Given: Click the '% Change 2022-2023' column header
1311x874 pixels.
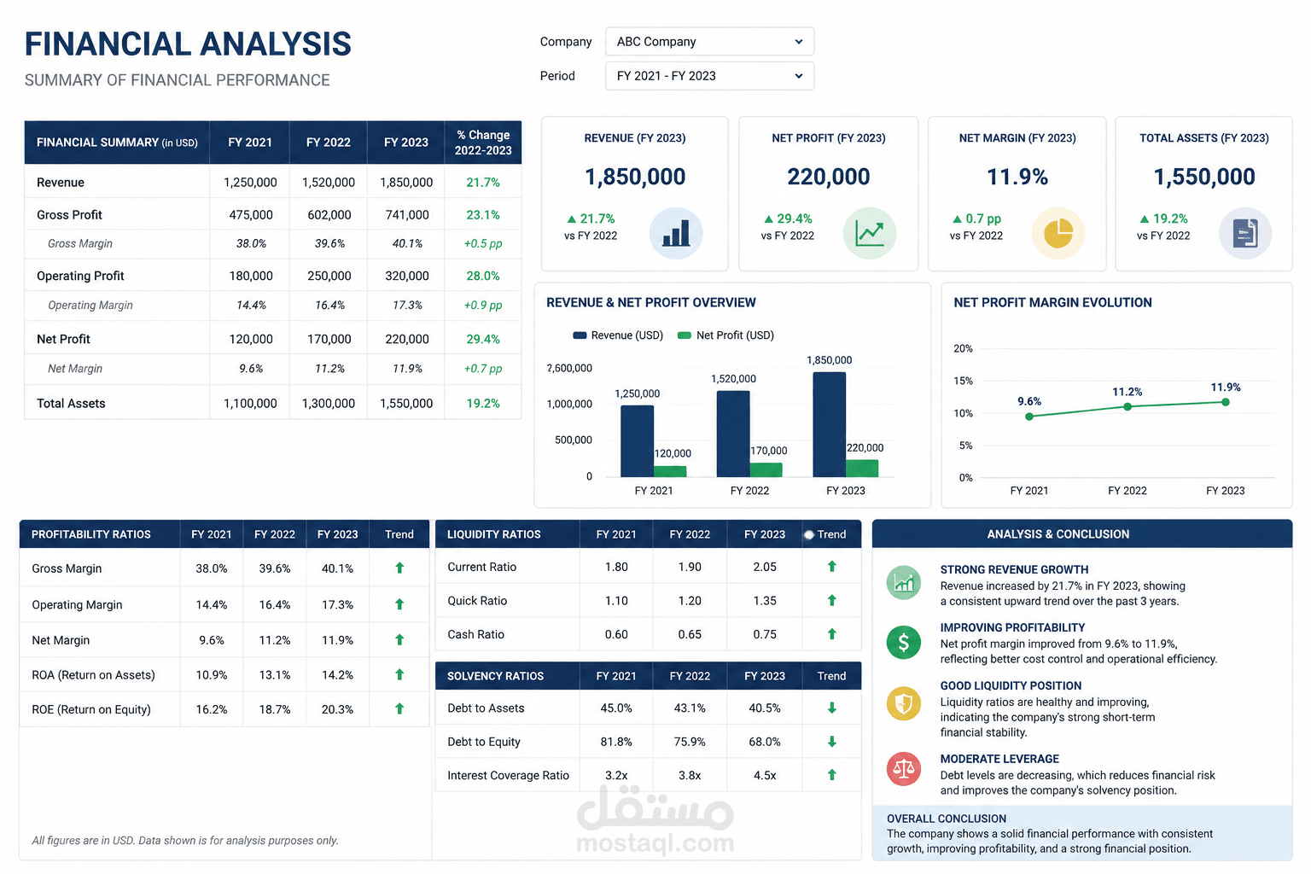Looking at the screenshot, I should pos(483,143).
